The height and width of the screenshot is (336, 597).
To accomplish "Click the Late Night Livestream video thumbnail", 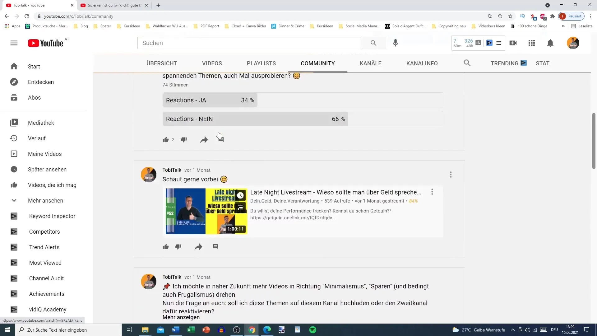I will coord(206,210).
